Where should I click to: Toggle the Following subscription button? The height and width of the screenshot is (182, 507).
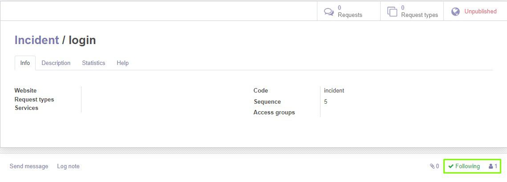464,166
